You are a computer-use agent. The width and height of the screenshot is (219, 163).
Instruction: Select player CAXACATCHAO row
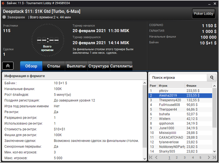180,137
